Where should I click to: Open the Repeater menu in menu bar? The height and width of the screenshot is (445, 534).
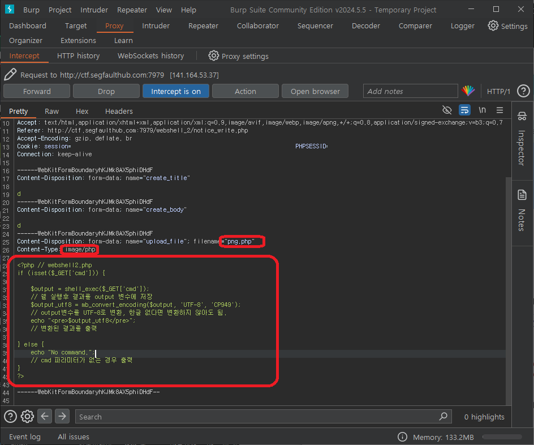click(x=132, y=10)
